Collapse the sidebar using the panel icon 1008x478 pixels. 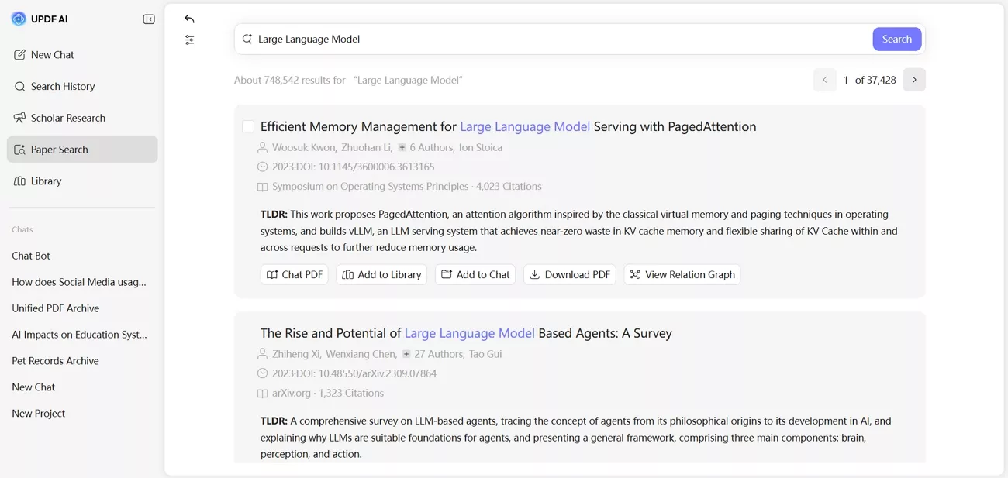148,19
